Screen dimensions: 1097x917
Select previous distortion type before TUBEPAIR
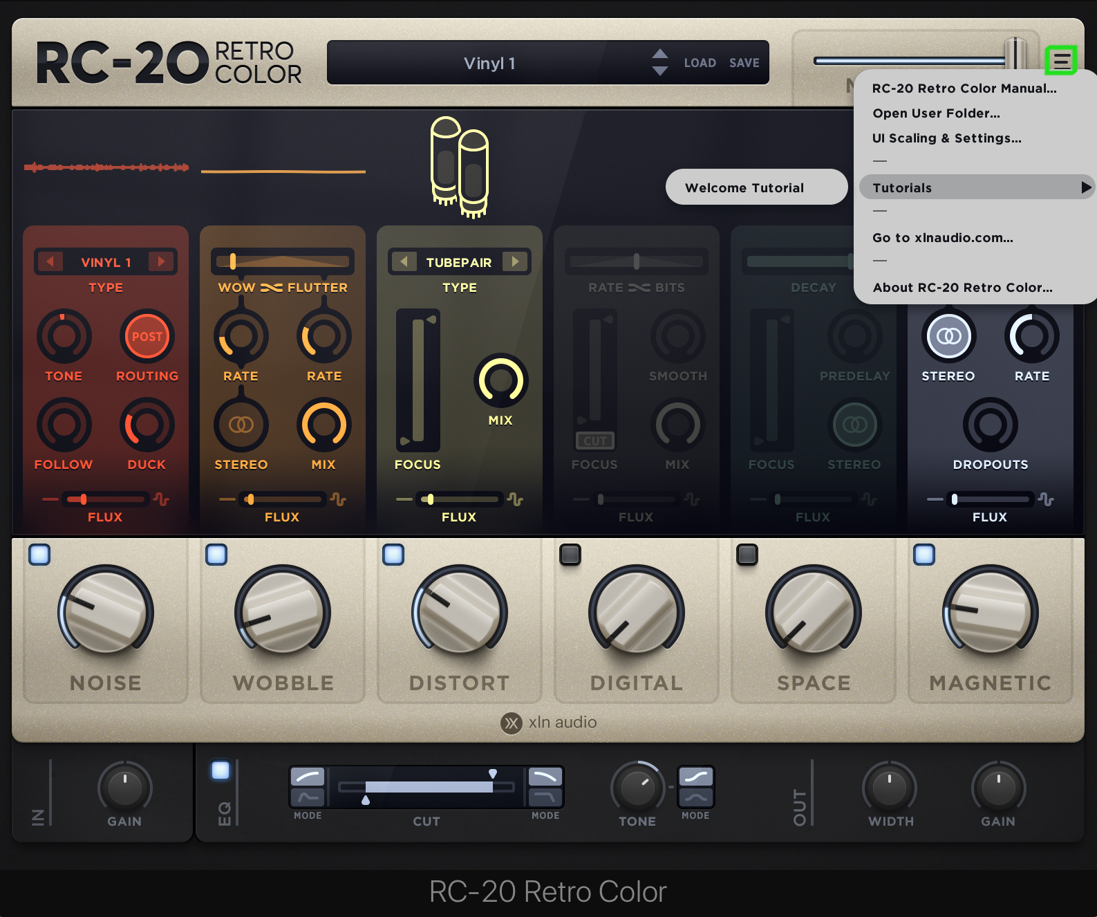point(404,262)
